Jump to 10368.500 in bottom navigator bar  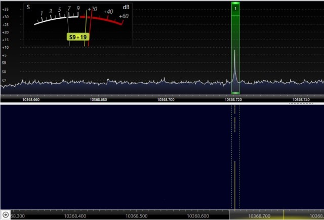136,216
